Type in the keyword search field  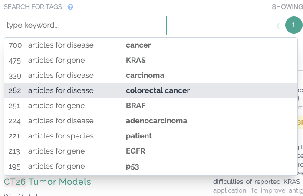pyautogui.click(x=85, y=26)
